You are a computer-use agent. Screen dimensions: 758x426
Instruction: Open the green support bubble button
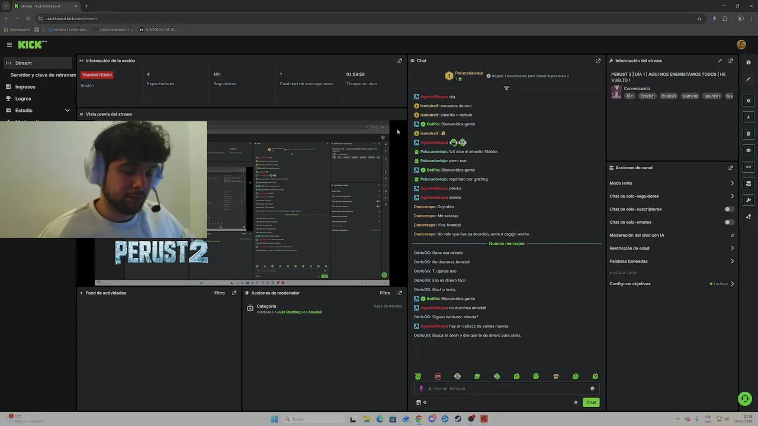pyautogui.click(x=745, y=399)
